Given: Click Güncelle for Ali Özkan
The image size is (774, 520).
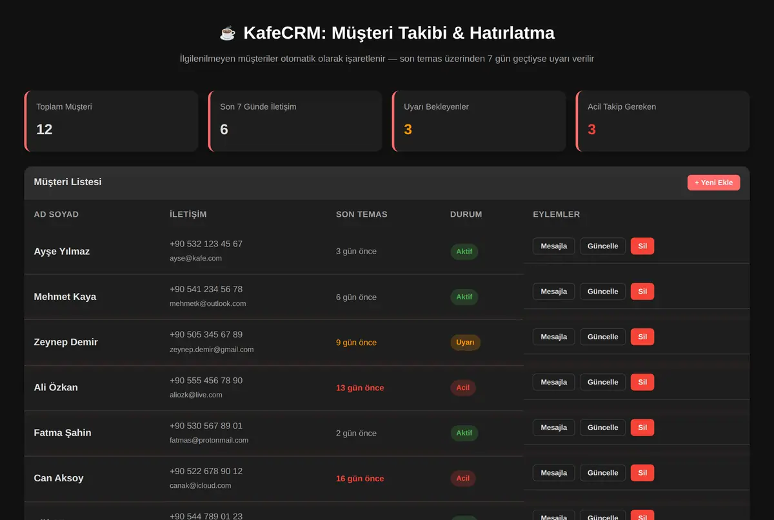Looking at the screenshot, I should point(602,382).
